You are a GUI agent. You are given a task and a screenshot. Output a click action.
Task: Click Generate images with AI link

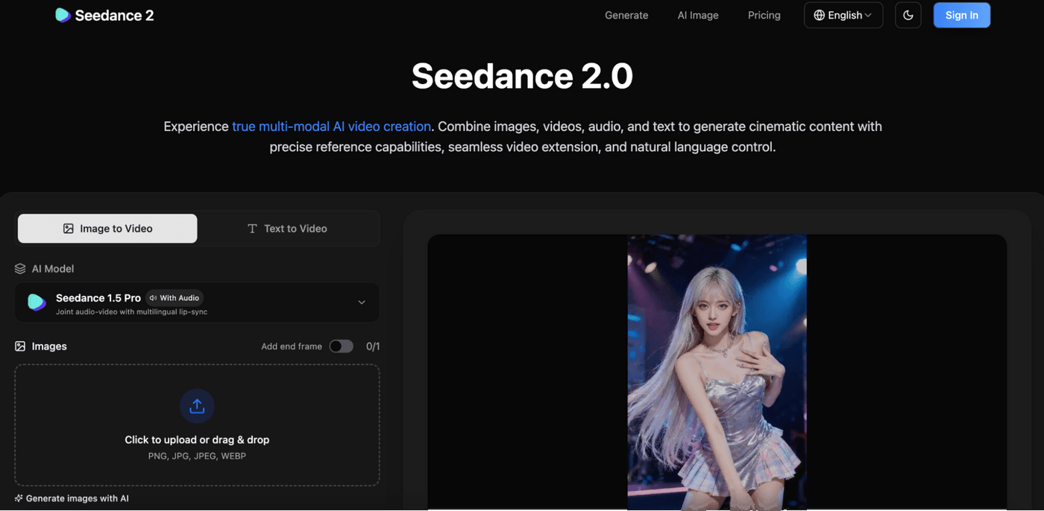pyautogui.click(x=77, y=498)
